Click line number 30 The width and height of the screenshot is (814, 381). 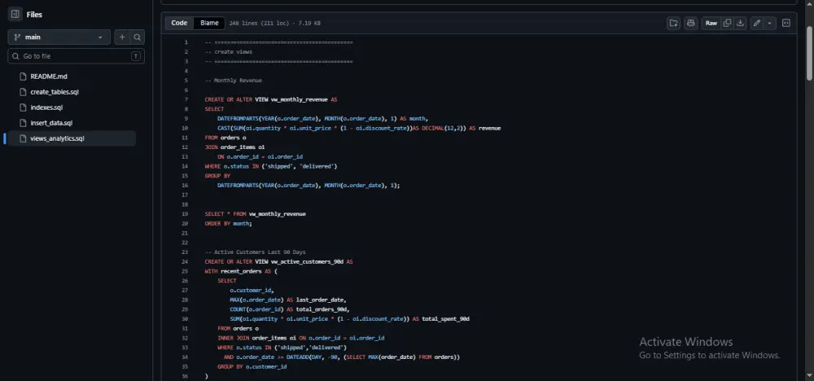pos(186,318)
